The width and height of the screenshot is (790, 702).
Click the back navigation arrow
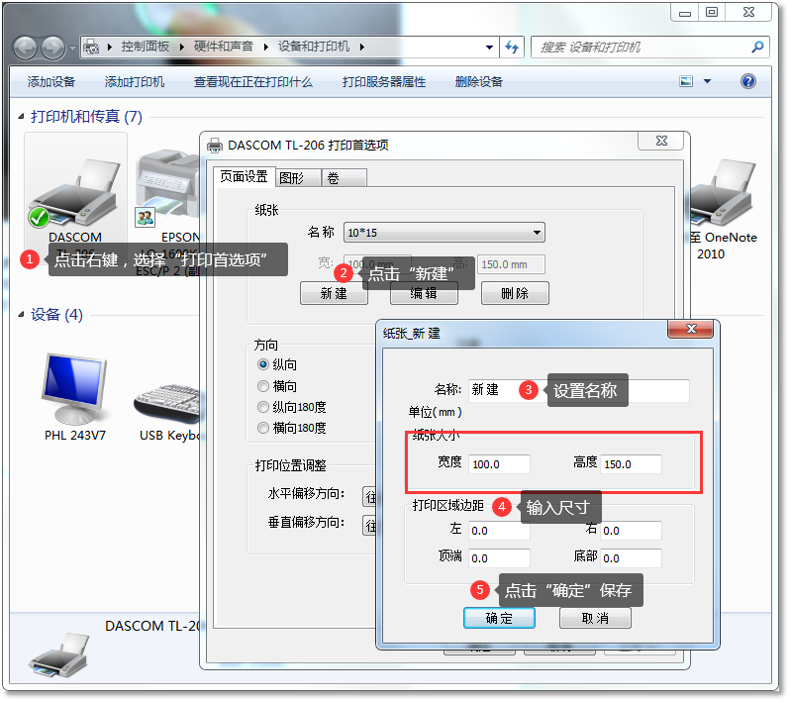point(26,47)
